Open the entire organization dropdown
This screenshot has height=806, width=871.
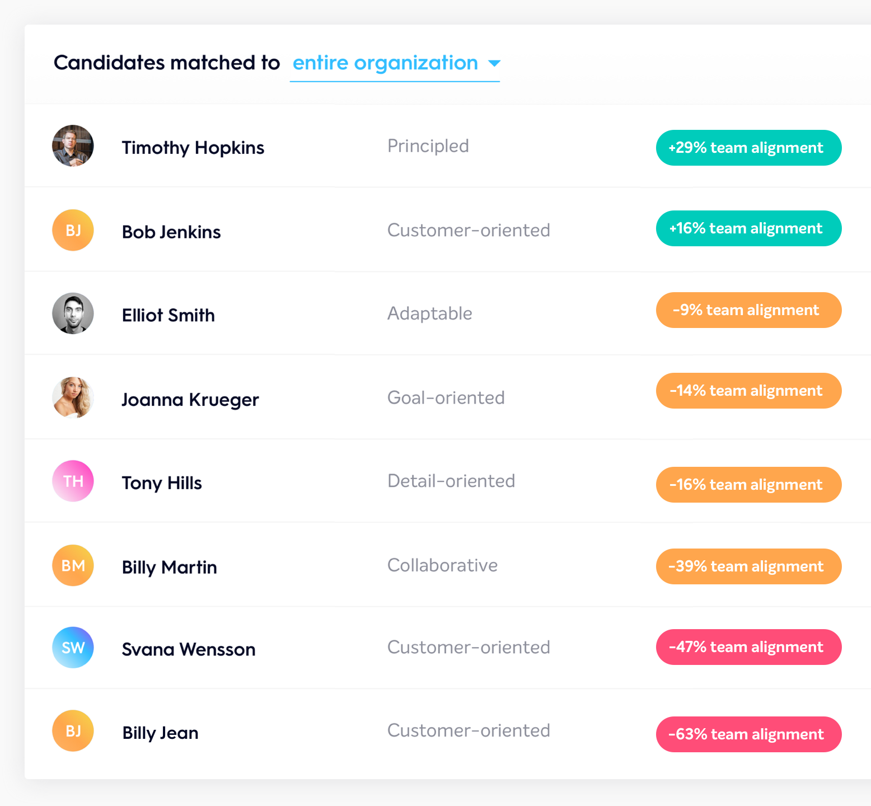point(385,63)
